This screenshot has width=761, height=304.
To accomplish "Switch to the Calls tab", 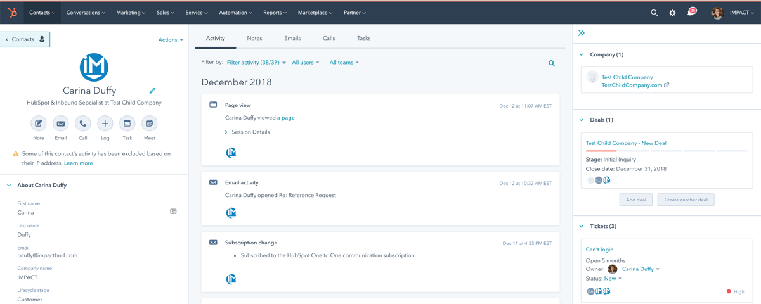I will coord(328,38).
